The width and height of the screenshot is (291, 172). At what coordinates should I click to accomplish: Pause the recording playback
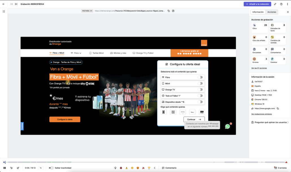5,168
